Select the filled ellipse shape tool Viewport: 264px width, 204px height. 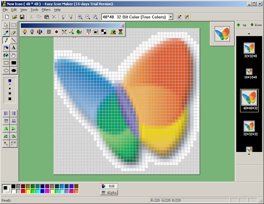(x=14, y=70)
